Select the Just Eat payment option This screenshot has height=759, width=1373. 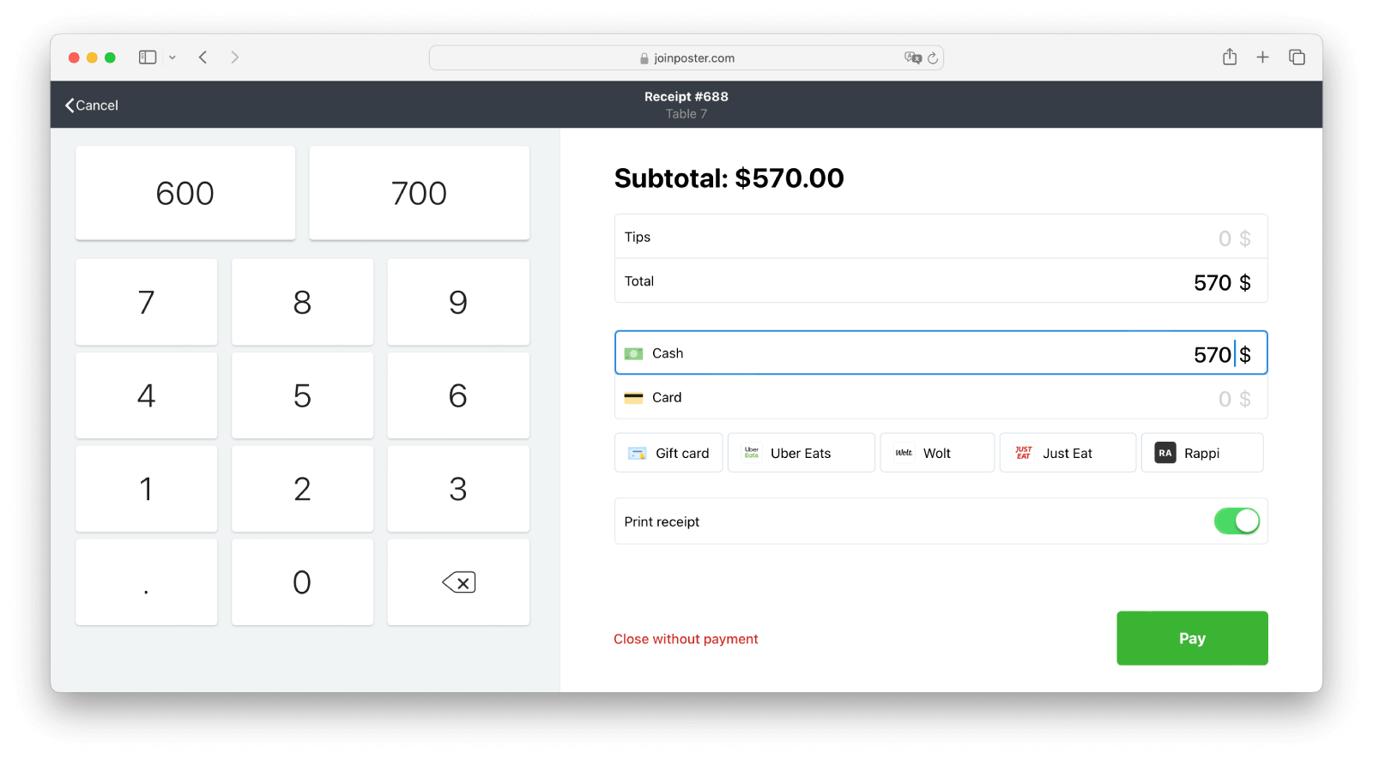point(1067,453)
